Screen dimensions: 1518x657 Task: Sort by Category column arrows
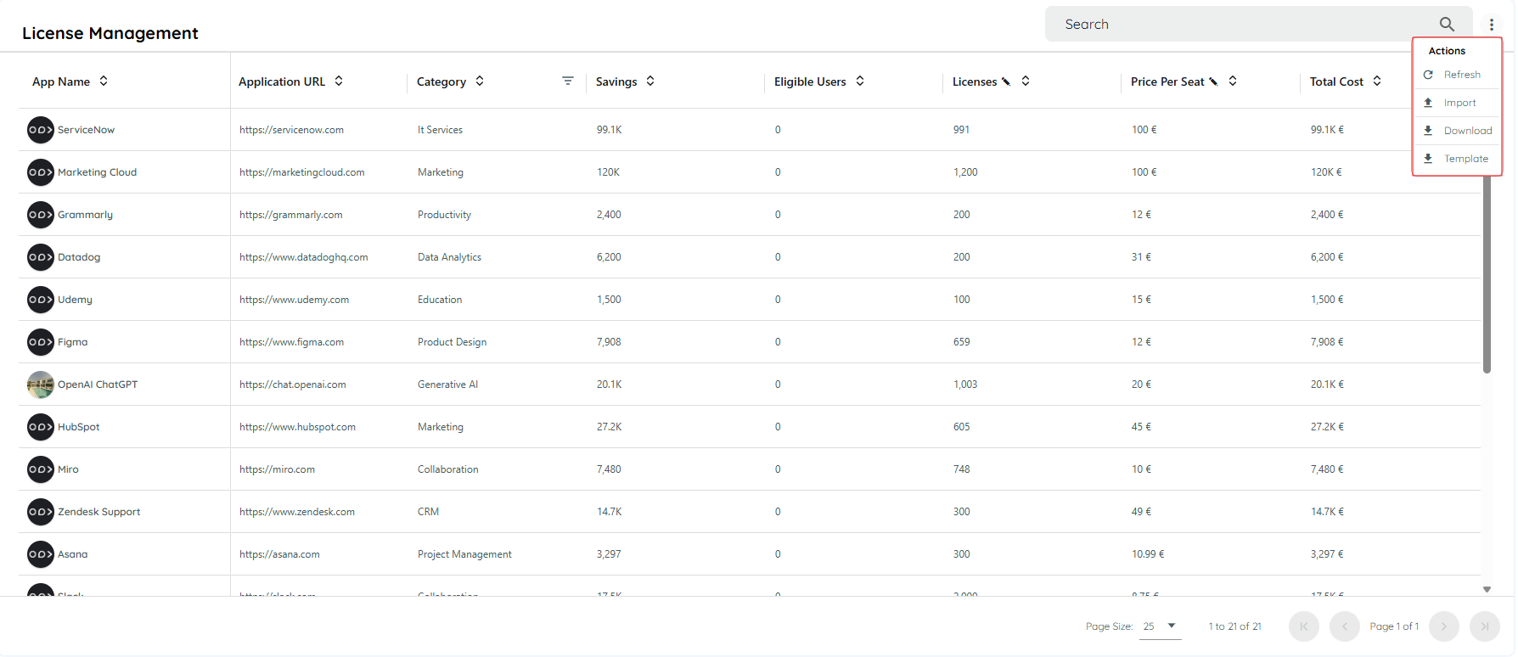pyautogui.click(x=480, y=81)
